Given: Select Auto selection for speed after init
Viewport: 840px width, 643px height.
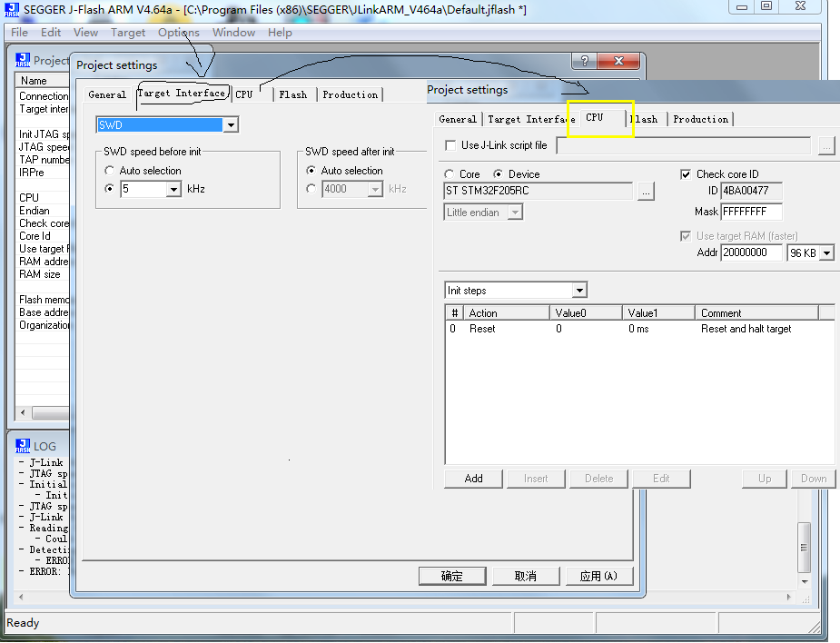Looking at the screenshot, I should point(311,171).
